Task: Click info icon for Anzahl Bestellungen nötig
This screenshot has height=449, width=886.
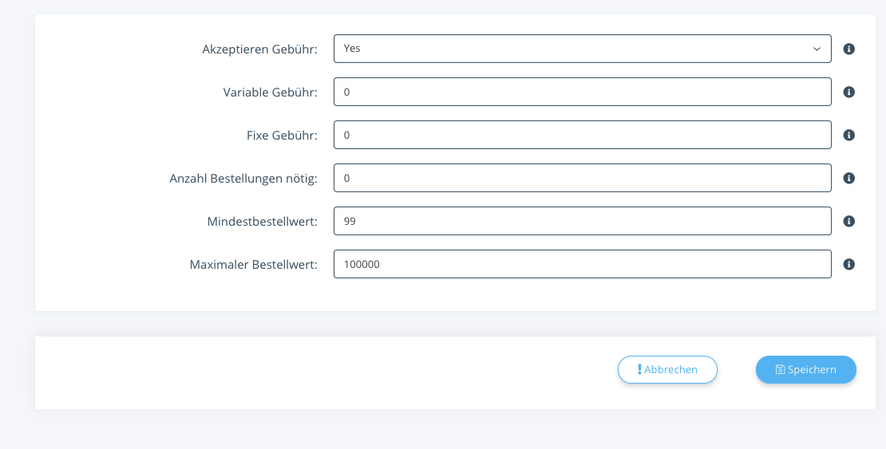Action: coord(848,178)
